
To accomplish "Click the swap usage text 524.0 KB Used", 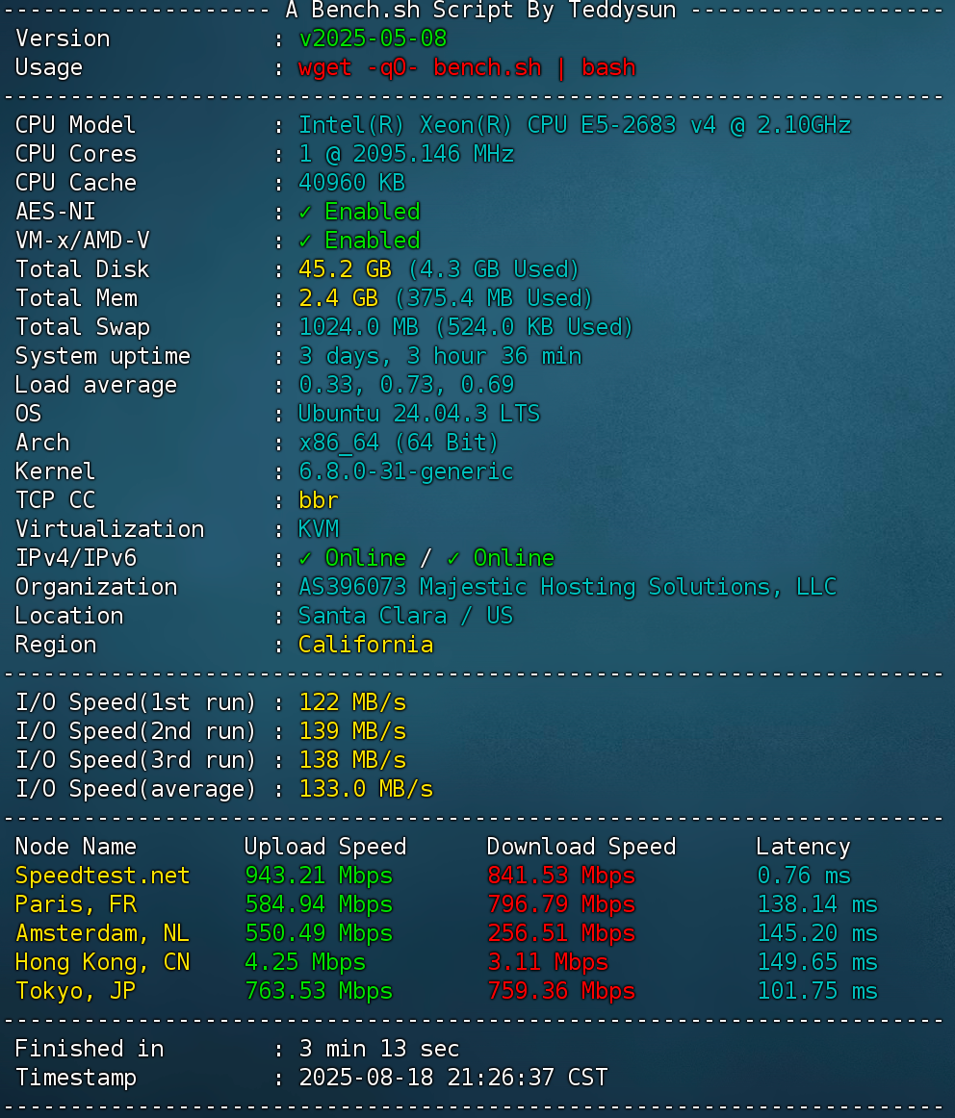I will pos(534,327).
